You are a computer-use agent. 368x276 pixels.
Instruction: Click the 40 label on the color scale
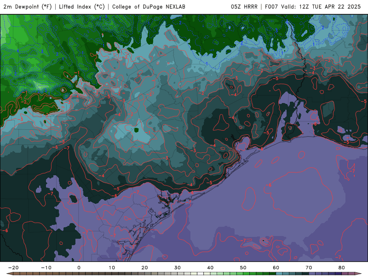coord(210,268)
